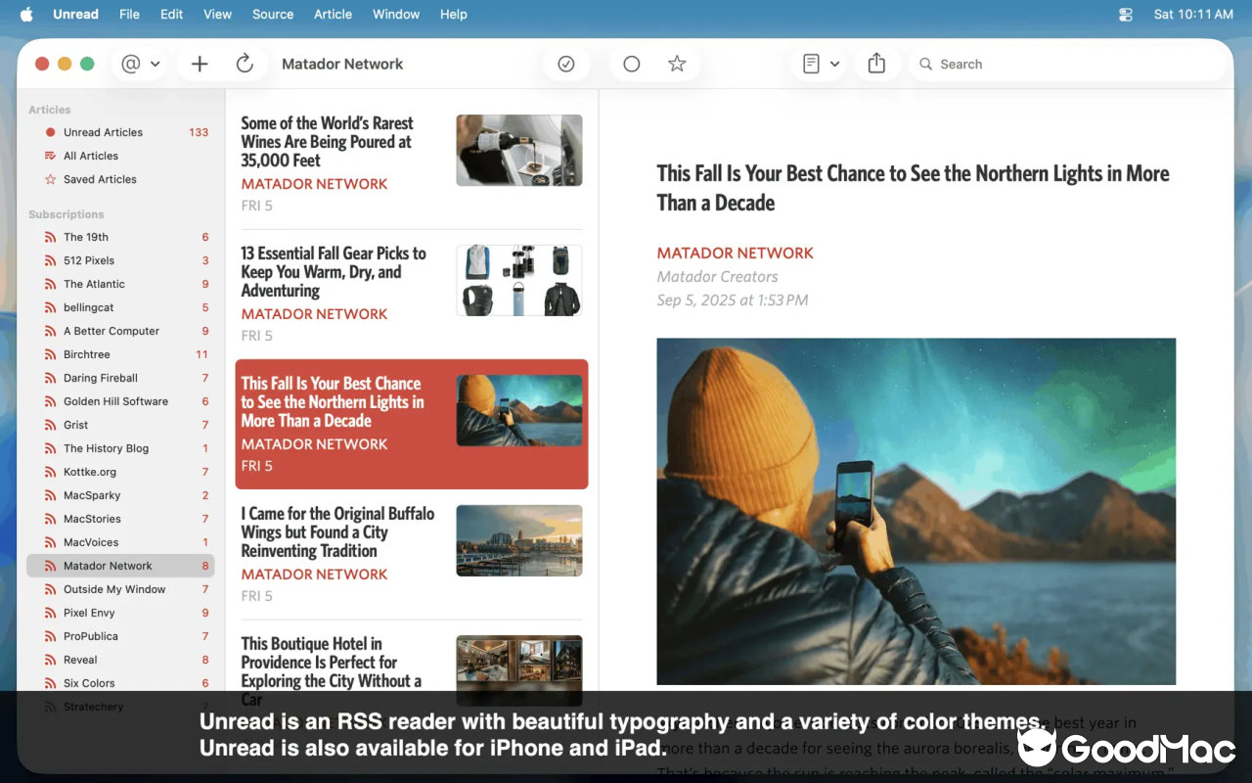1252x783 pixels.
Task: Click the All Articles list icon
Action: [x=50, y=156]
